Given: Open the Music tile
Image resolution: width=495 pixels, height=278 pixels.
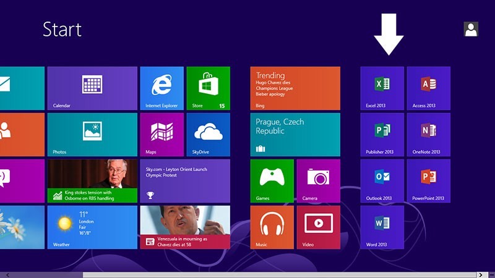Looking at the screenshot, I should point(272,227).
